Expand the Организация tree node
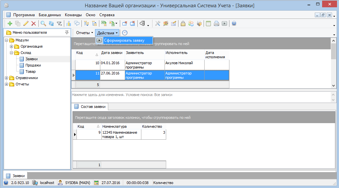 coord(12,46)
